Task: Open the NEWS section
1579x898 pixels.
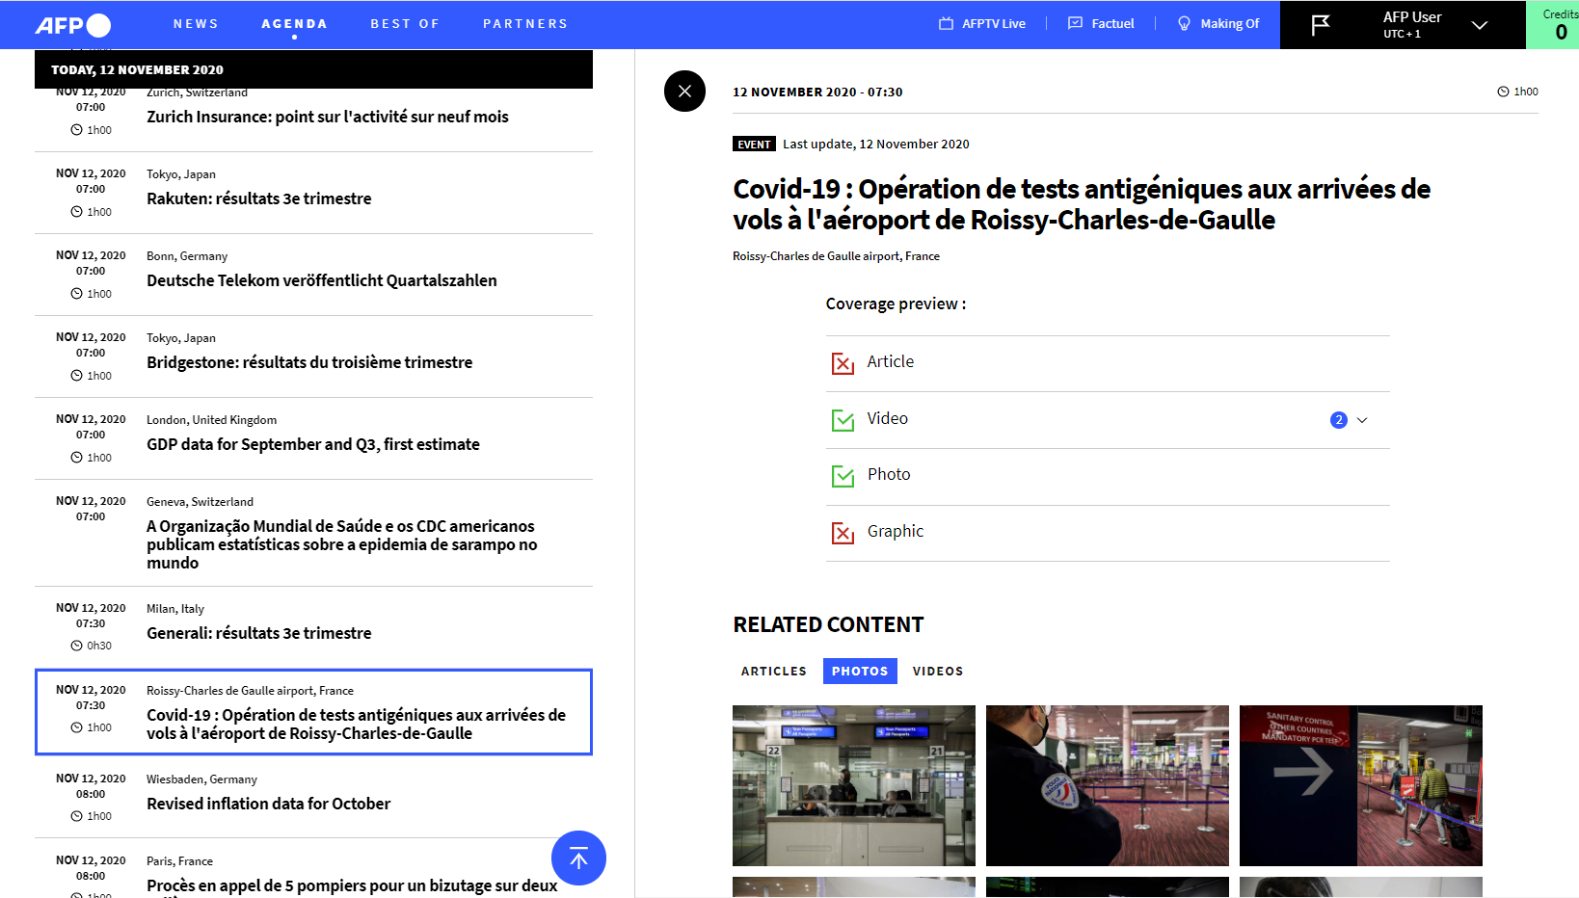Action: click(196, 24)
